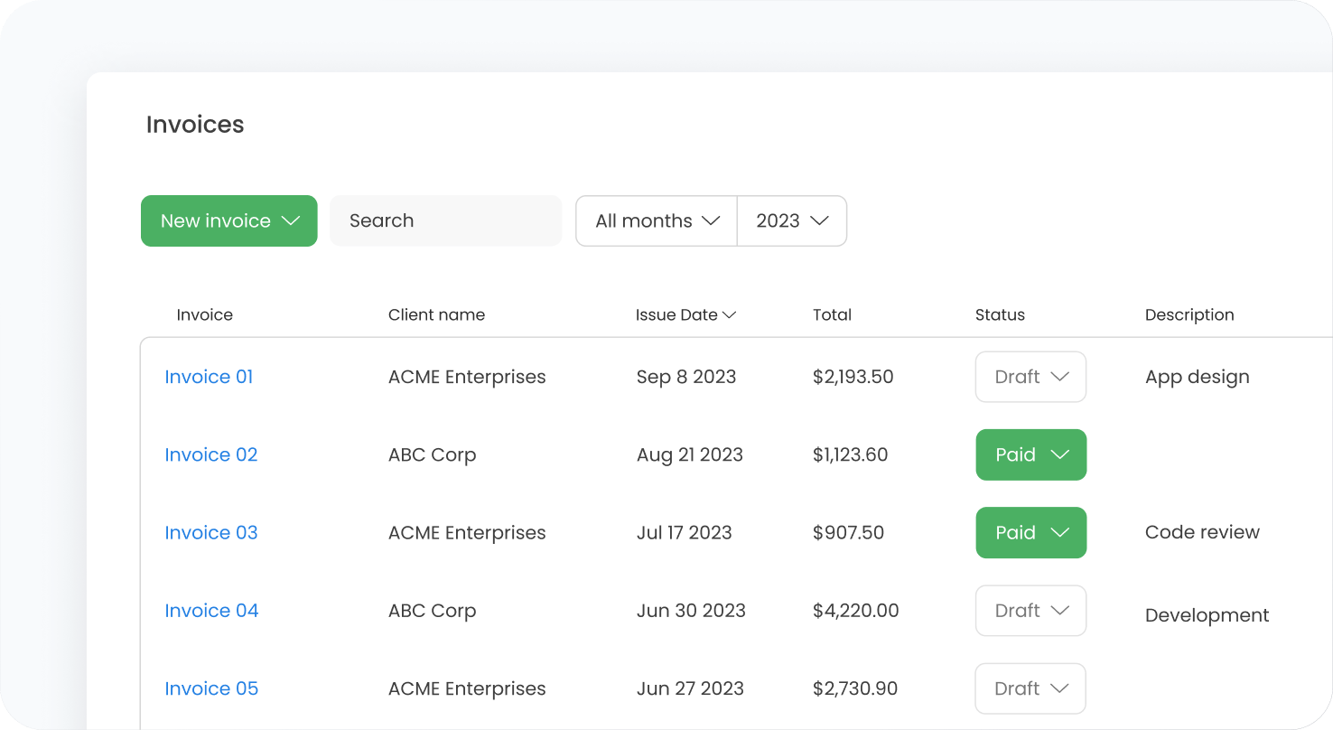Click the chevron on the New invoice button
The width and height of the screenshot is (1333, 730).
(x=291, y=221)
